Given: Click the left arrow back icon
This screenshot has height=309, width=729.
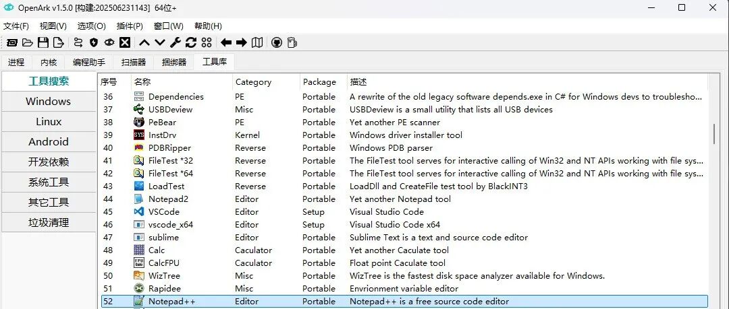Looking at the screenshot, I should click(226, 42).
